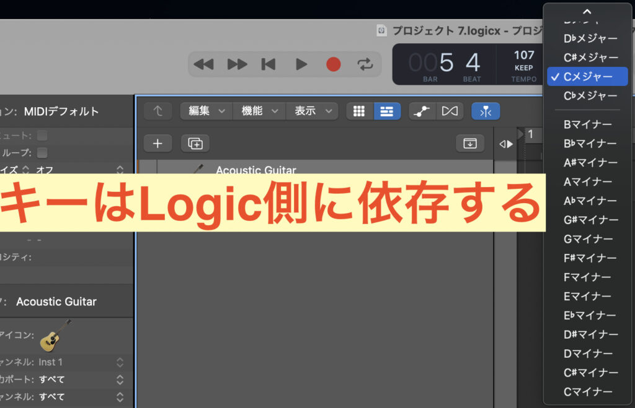Switch to the grid view icon
Viewport: 635px width, 408px height.
[359, 111]
